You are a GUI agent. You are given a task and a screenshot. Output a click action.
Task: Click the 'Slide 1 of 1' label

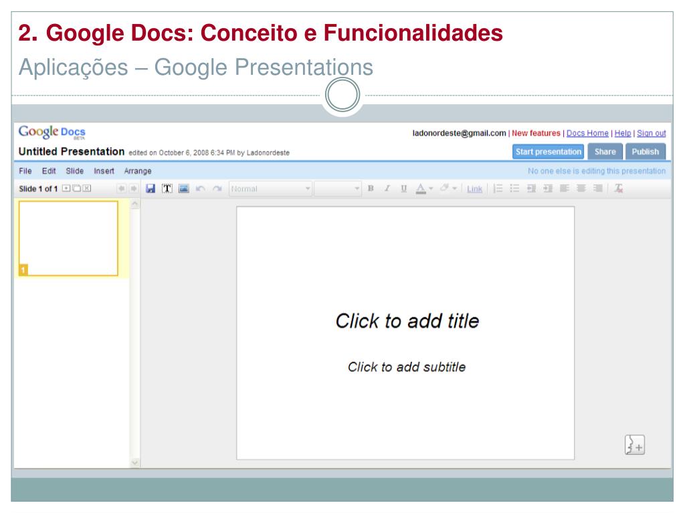pyautogui.click(x=38, y=189)
